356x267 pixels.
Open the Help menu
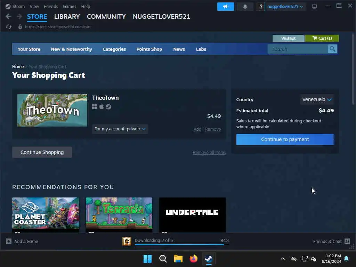86,6
